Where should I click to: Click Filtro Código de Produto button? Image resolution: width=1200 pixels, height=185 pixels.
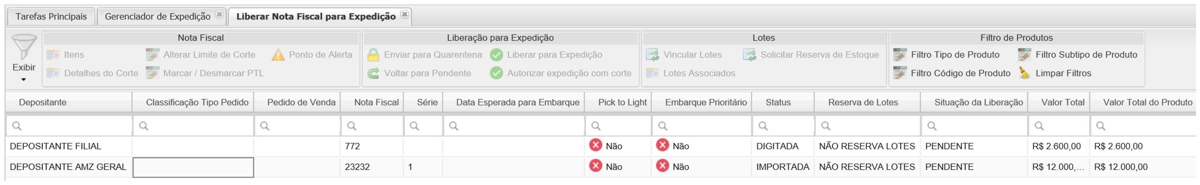[960, 73]
